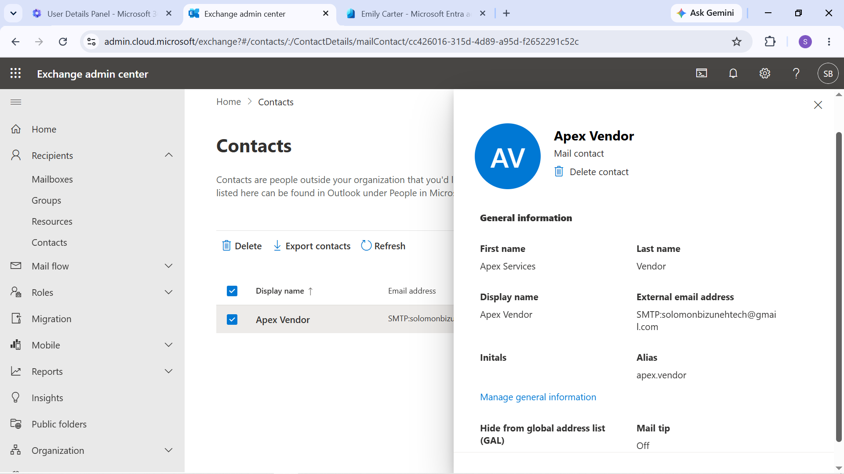
Task: Open Chrome three-dot menu
Action: pyautogui.click(x=829, y=42)
